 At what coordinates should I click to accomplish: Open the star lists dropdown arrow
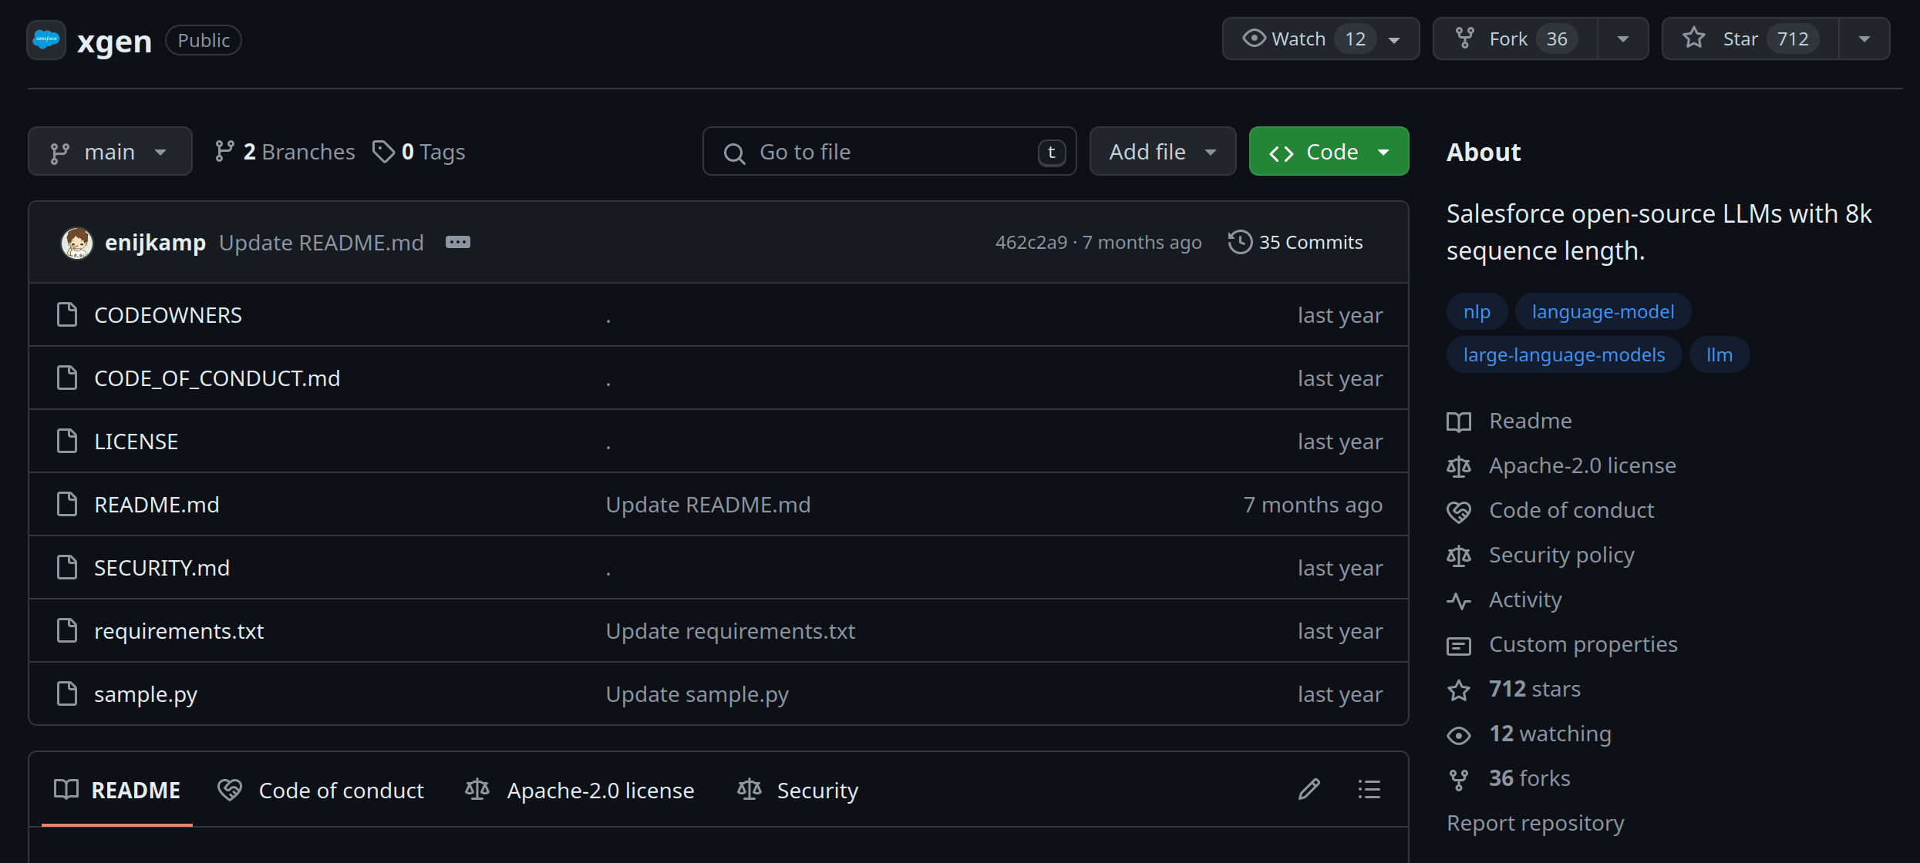click(x=1864, y=39)
